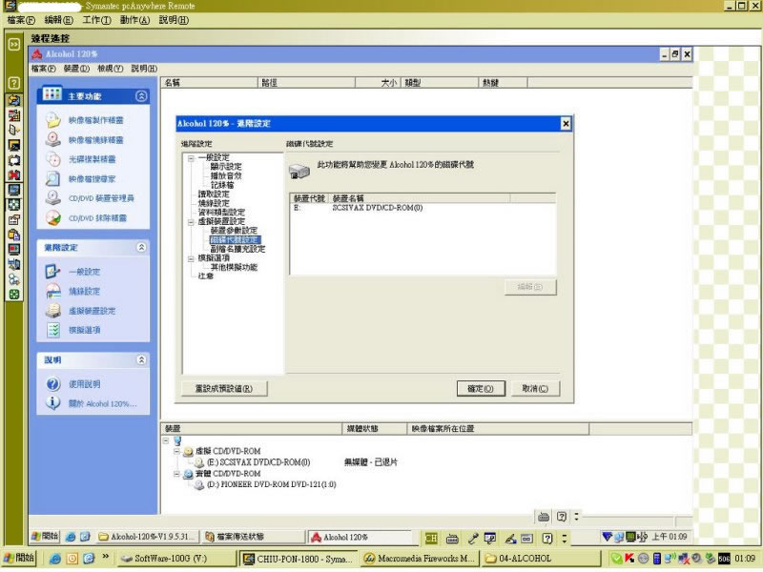
Task: Click the pcAnywhere toolbar question mark icon
Action: point(13,83)
